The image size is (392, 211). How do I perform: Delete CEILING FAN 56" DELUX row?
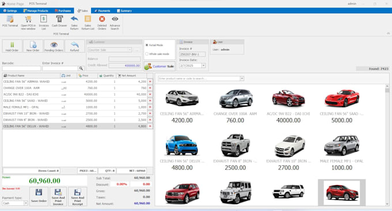(x=150, y=126)
